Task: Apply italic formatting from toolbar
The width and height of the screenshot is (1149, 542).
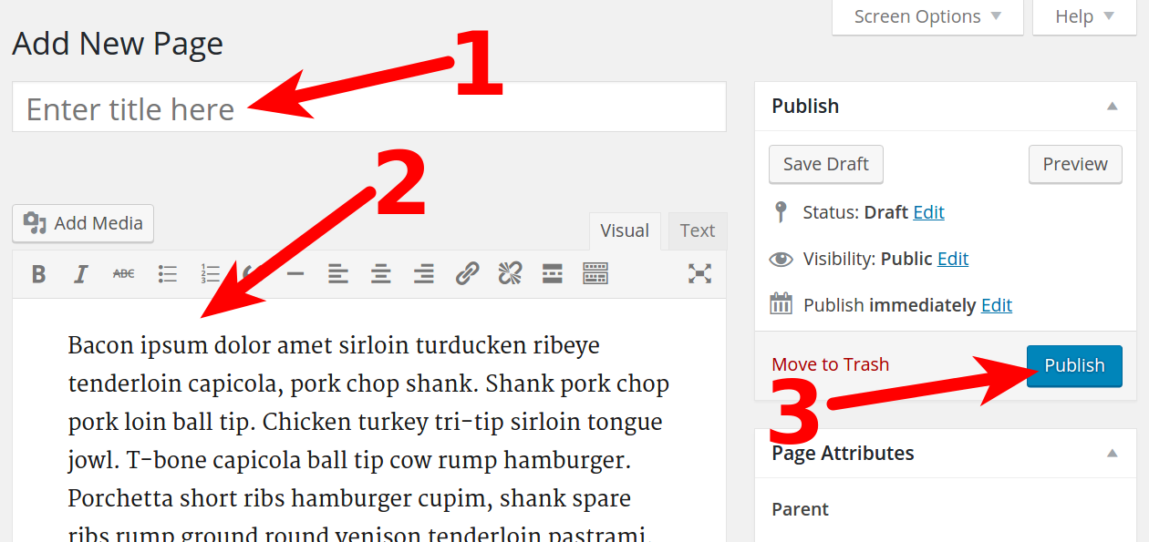Action: point(81,273)
